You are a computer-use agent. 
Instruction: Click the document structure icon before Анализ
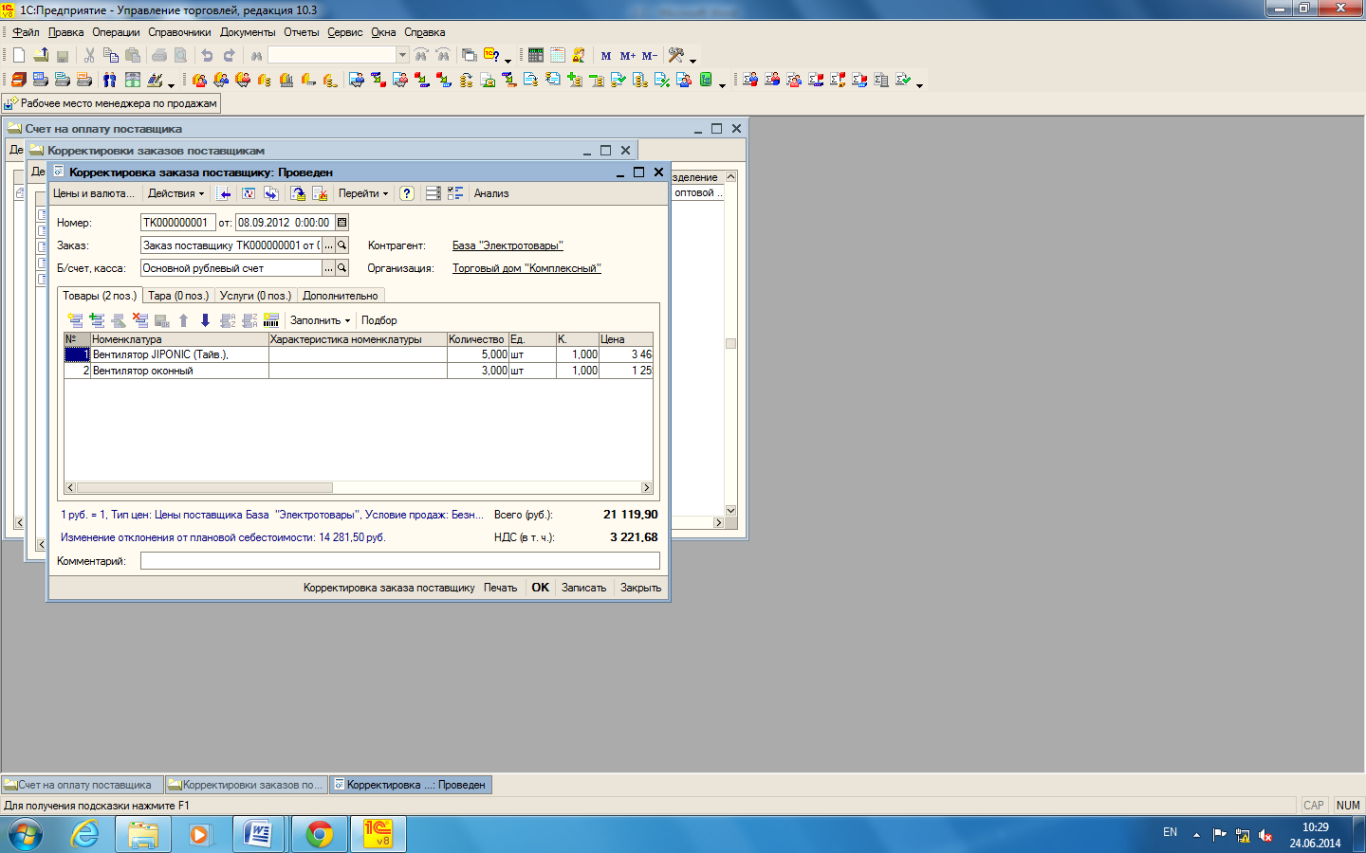point(455,193)
